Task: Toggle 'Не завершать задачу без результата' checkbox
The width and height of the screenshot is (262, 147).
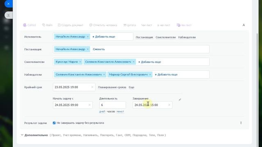Action: point(54,123)
